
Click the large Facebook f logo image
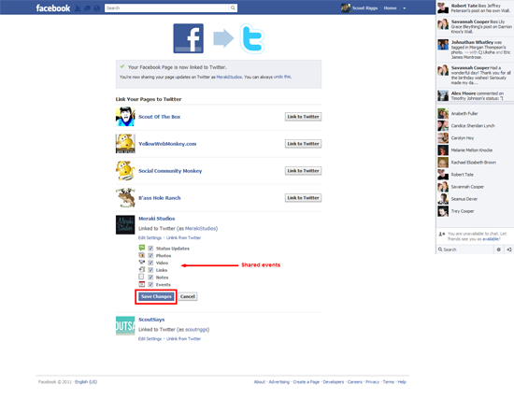(x=188, y=38)
